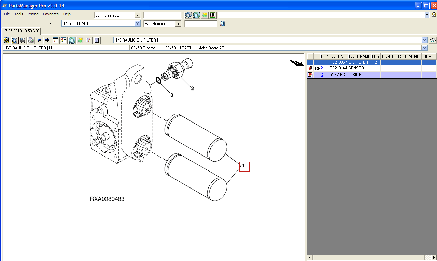Expand the John Deere AG dropdown

coord(137,15)
